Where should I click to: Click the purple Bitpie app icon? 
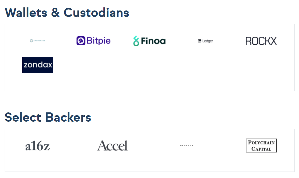(81, 41)
